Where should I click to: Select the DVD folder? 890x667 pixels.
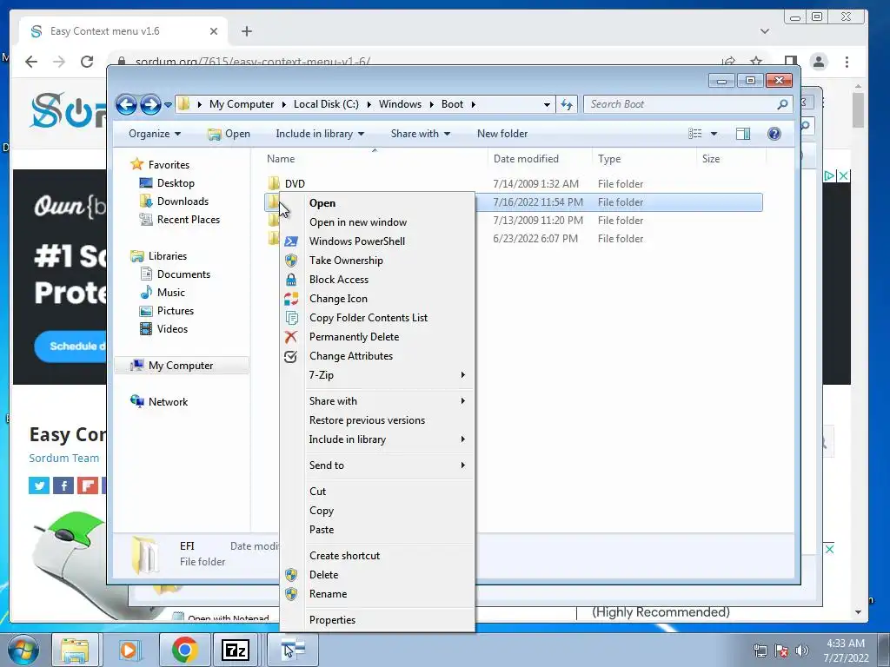point(295,184)
